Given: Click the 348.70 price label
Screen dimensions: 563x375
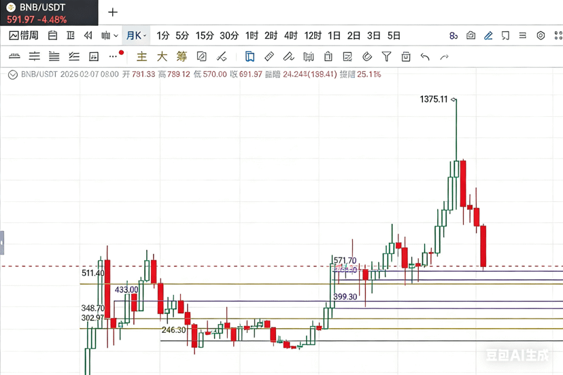Looking at the screenshot, I should 92,308.
